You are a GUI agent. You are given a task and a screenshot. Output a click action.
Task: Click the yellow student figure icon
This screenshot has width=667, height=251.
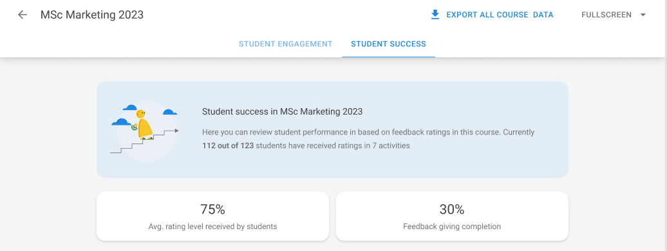(x=144, y=125)
